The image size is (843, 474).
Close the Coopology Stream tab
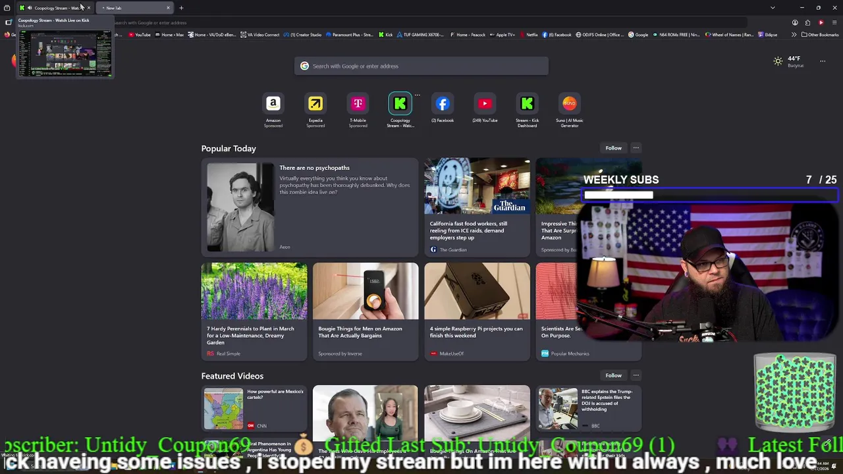[89, 8]
